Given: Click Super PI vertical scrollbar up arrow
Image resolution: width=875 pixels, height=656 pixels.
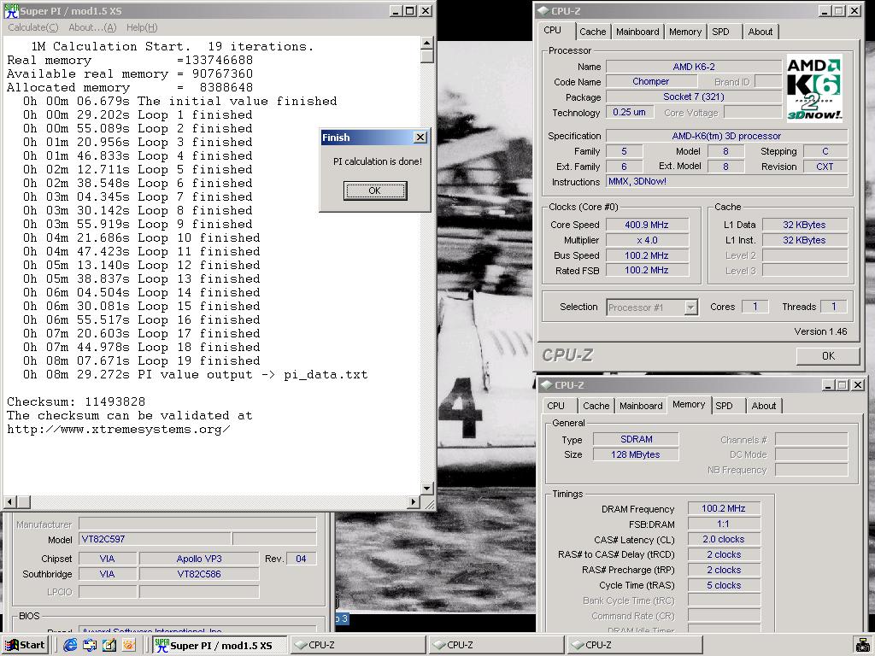Looking at the screenshot, I should click(x=427, y=43).
